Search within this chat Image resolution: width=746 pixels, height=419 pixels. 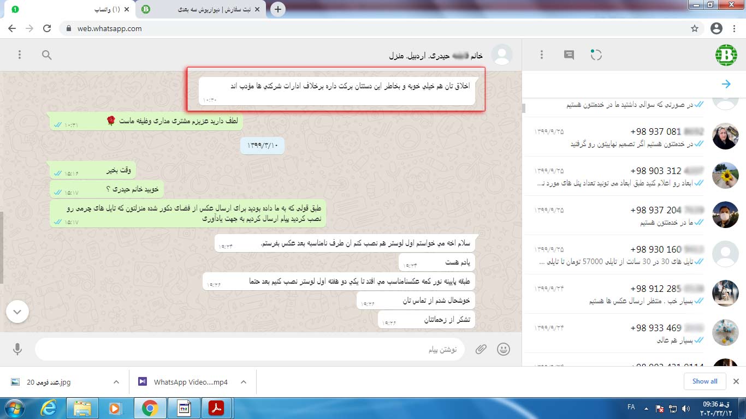[x=47, y=55]
